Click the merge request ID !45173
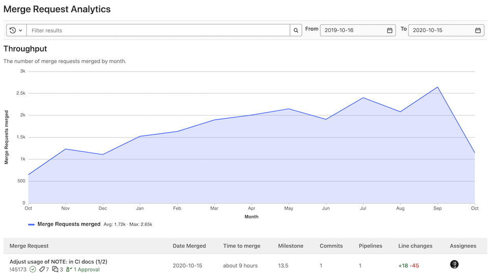 18,269
